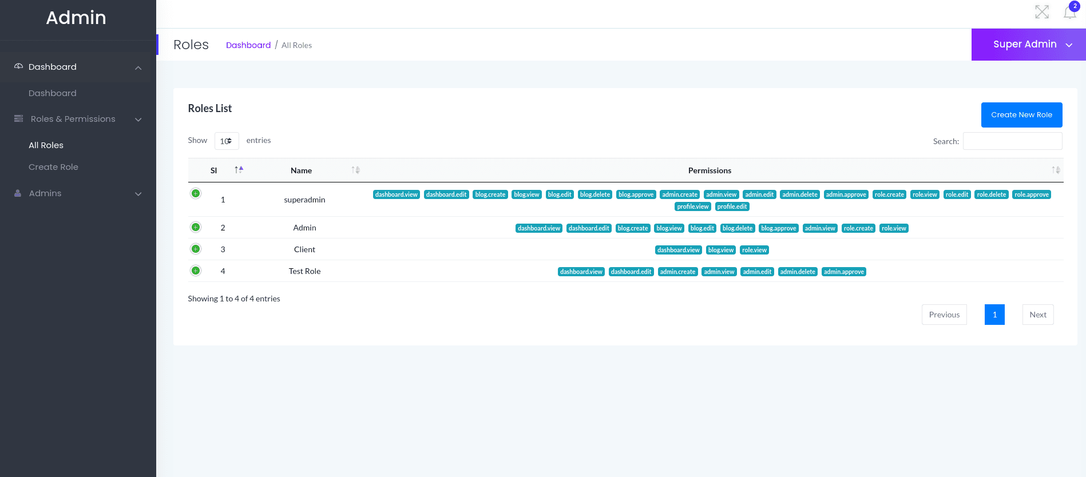Sort table by Permissions column arrows
Viewport: 1086px width, 477px height.
(x=1056, y=170)
